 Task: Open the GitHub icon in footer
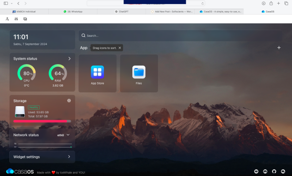point(274,171)
